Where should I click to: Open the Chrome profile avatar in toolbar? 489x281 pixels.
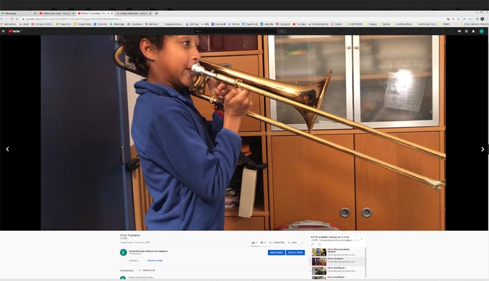pos(482,19)
